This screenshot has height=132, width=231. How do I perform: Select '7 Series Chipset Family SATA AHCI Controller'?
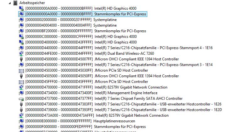[104, 99]
